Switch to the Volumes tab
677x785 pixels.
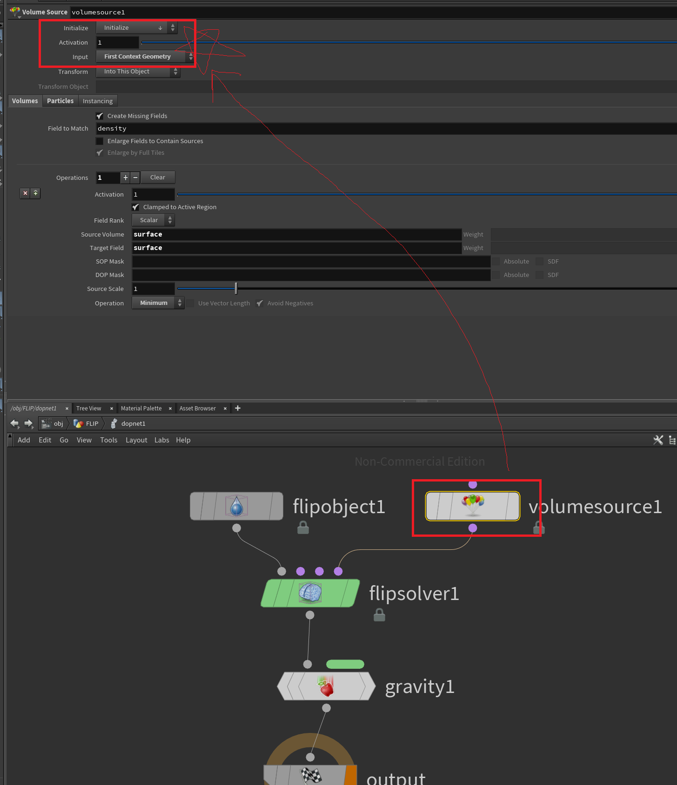point(25,101)
